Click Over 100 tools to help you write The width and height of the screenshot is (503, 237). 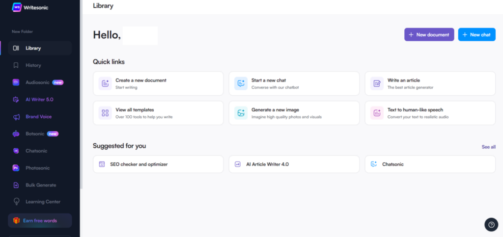[144, 117]
